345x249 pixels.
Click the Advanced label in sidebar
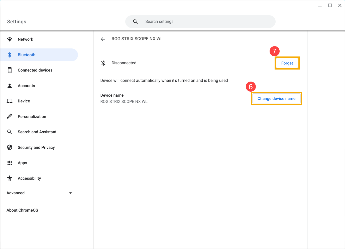click(16, 193)
